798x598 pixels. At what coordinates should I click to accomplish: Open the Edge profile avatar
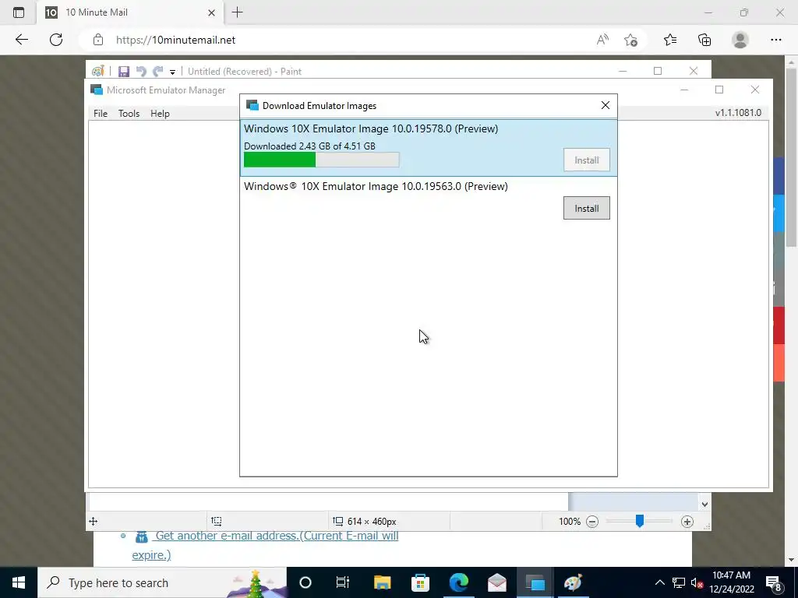pos(740,40)
